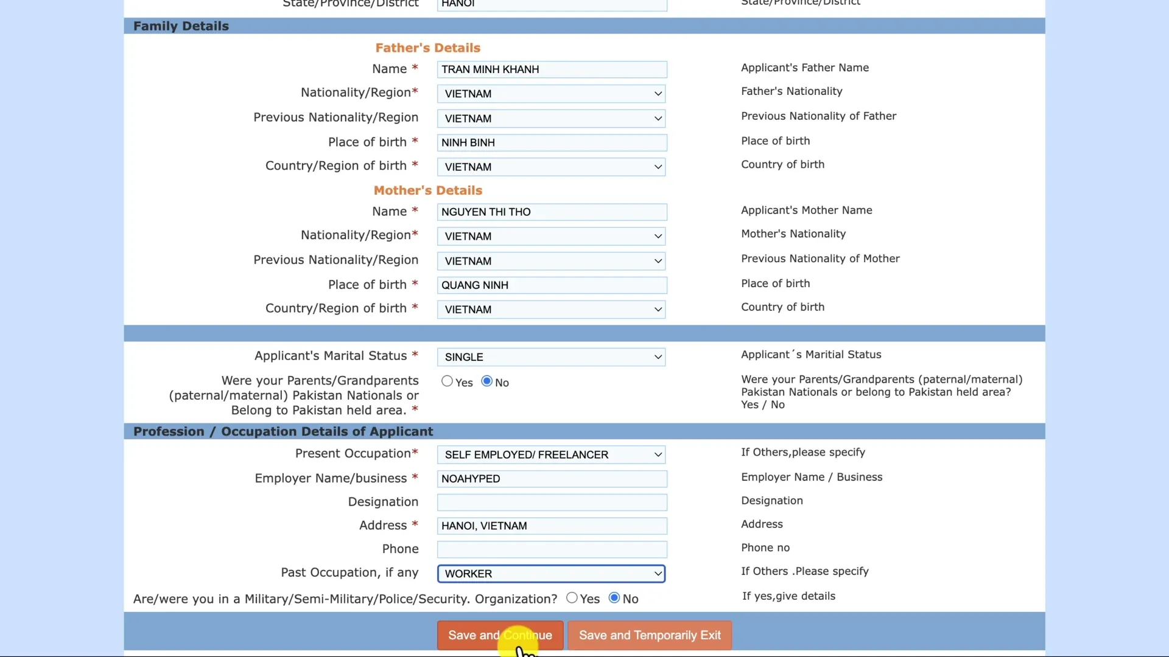
Task: Click the Phone no hint text
Action: (765, 547)
